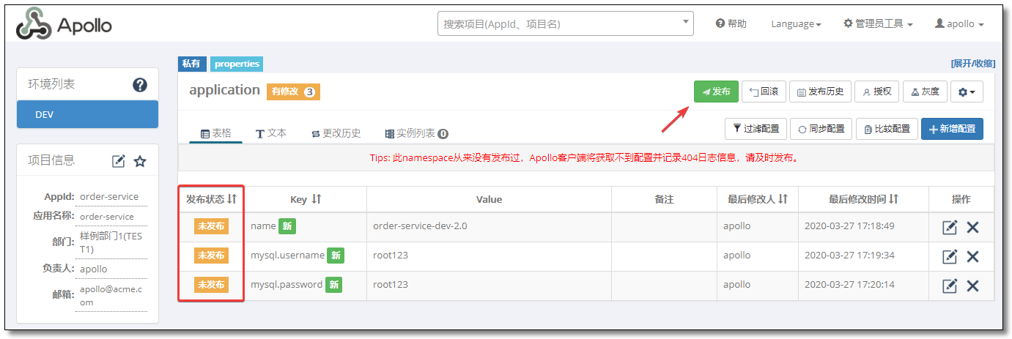Click the 未发布 badge in mysql.username row
Screen dimensions: 1012x339
coord(211,256)
